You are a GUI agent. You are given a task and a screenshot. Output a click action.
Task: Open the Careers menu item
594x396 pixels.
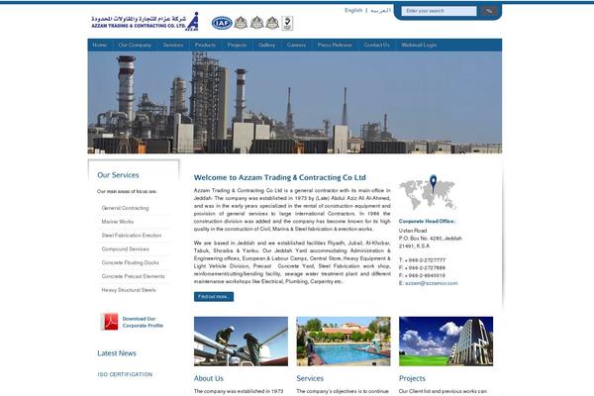coord(296,45)
